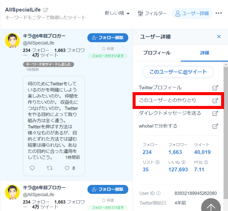Click the pencil edit icon beside AllSpecialLife
The width and height of the screenshot is (228, 211).
coord(46,10)
